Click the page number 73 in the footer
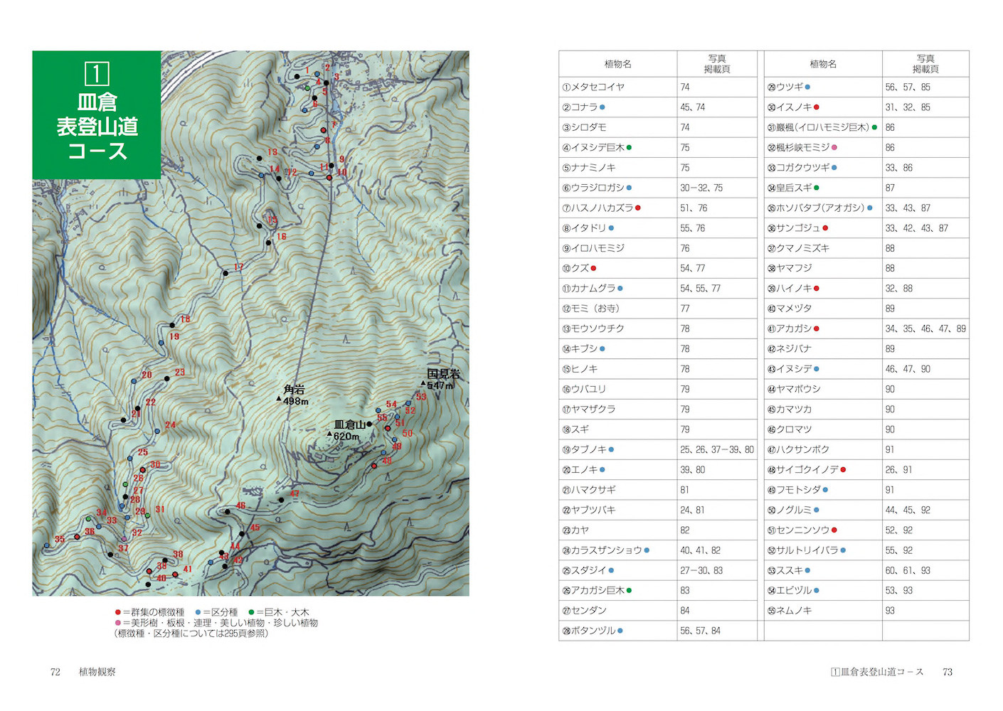 click(x=947, y=672)
